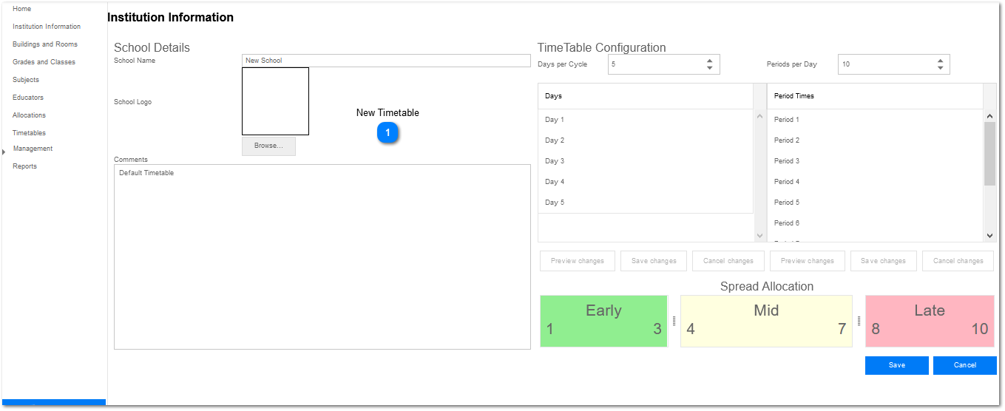
Task: Open Timetables in sidebar
Action: coord(29,133)
